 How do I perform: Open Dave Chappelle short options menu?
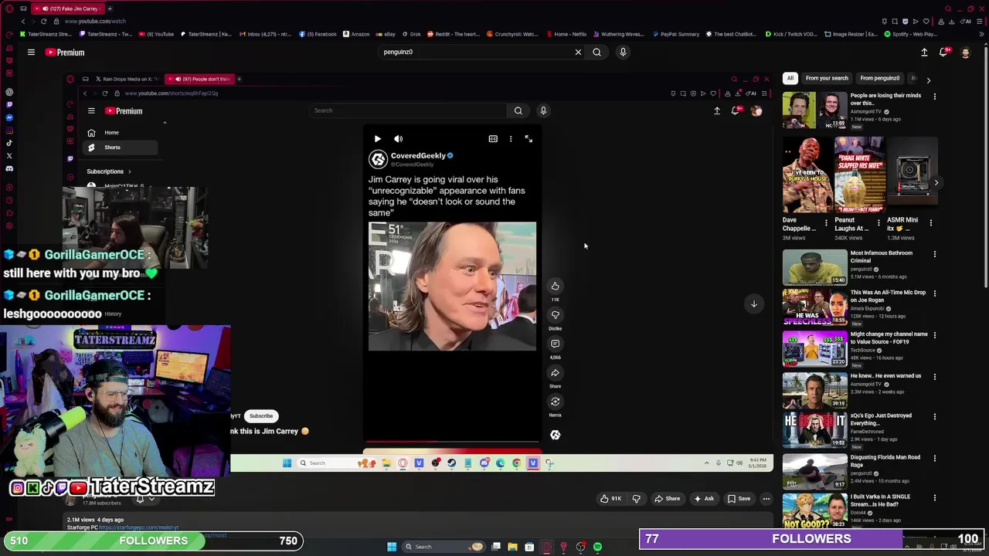825,223
